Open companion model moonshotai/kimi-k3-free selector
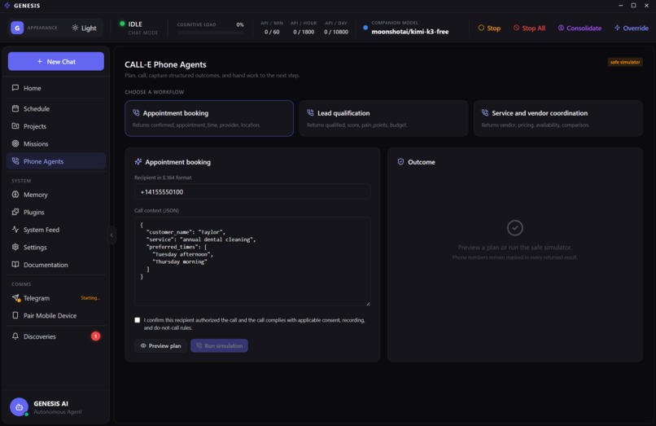The height and width of the screenshot is (426, 656). (x=409, y=32)
